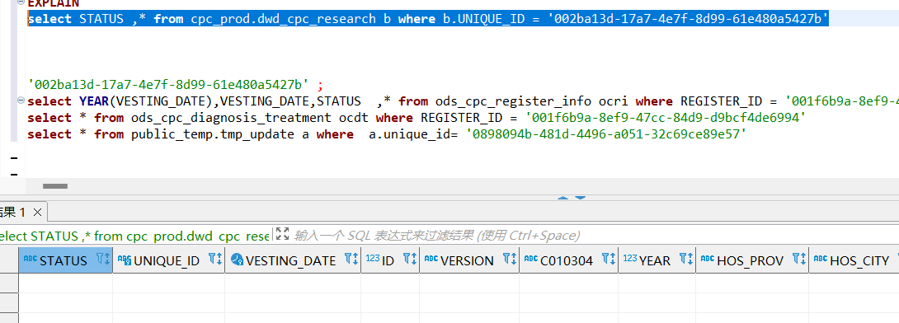This screenshot has width=899, height=323.
Task: Click the ABC type icon of VERSION column
Action: pos(431,258)
